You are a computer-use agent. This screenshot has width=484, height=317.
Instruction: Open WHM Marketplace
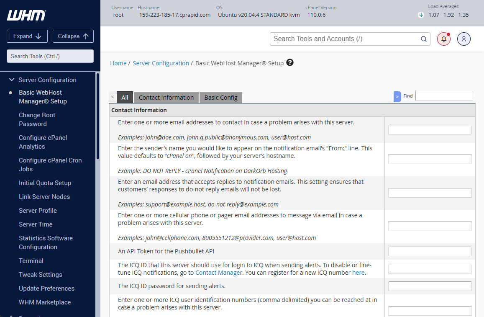pos(45,302)
